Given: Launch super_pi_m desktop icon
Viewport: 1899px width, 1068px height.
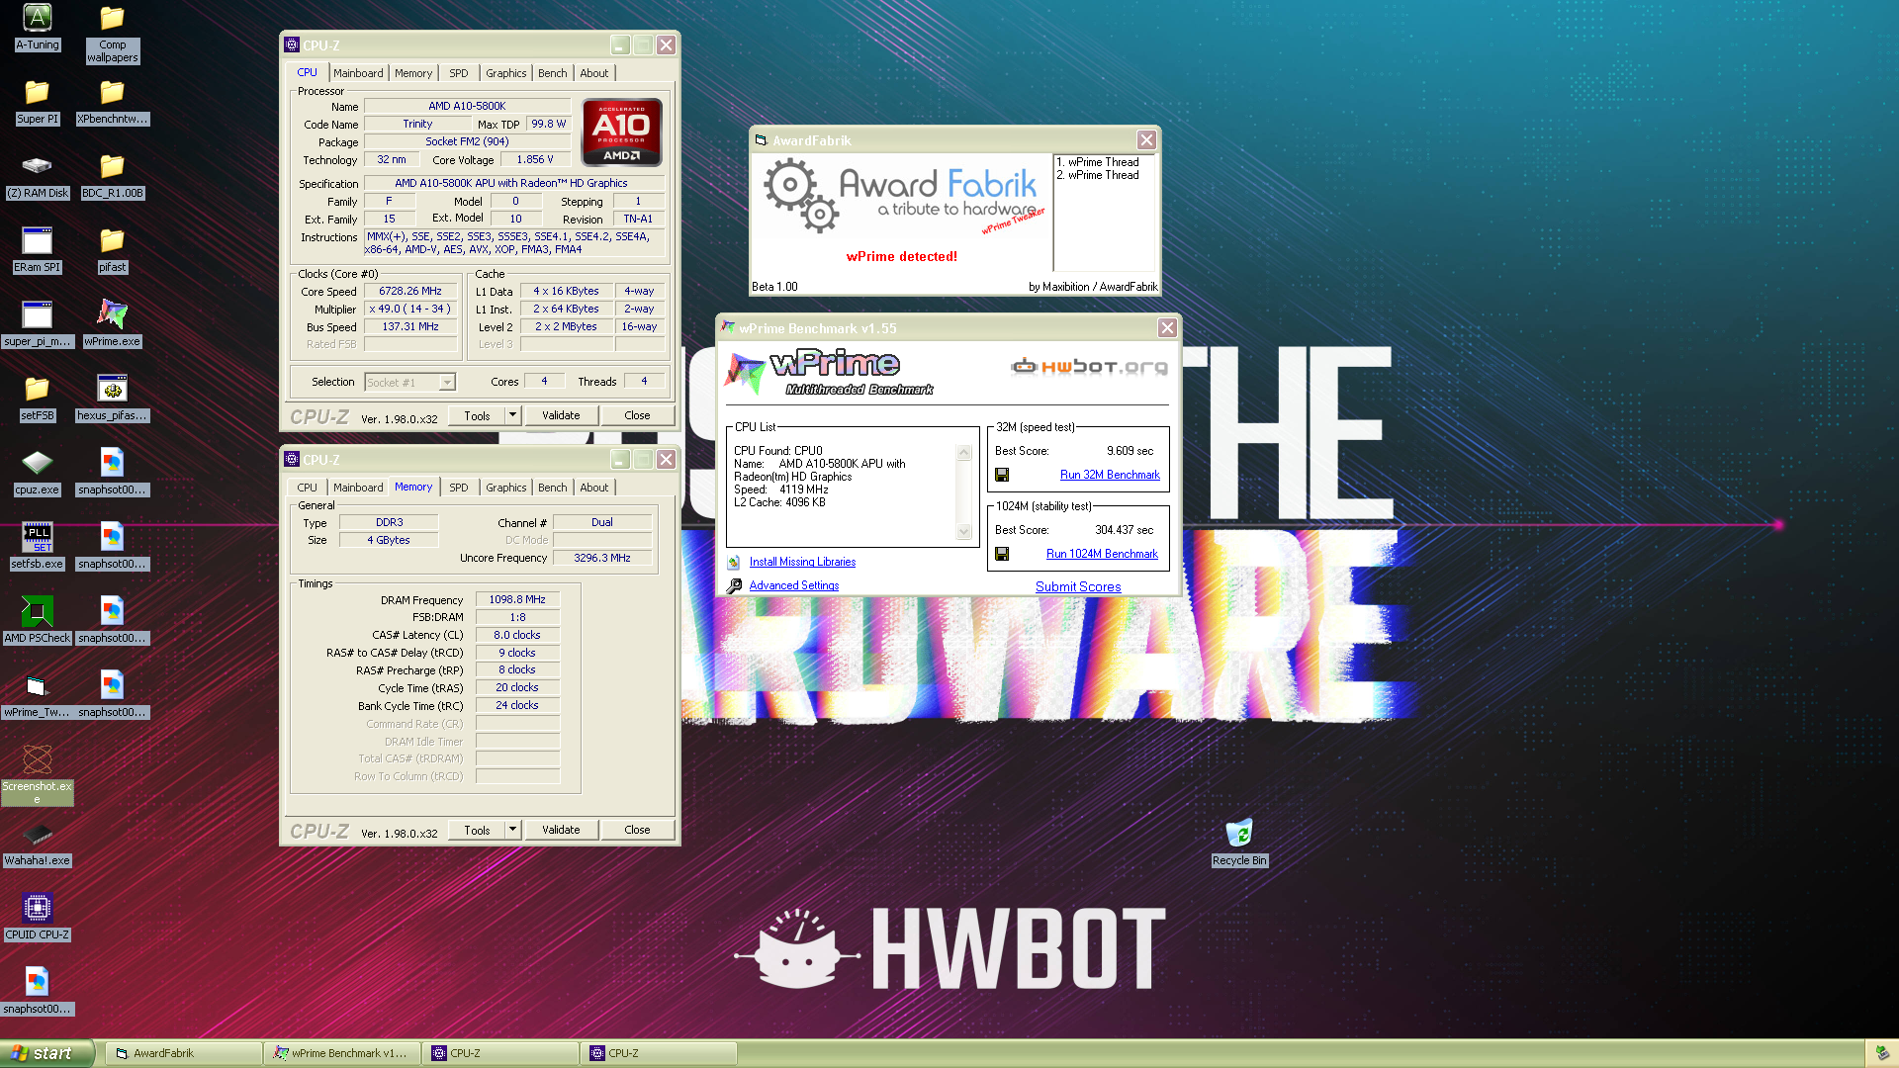Looking at the screenshot, I should pyautogui.click(x=38, y=323).
